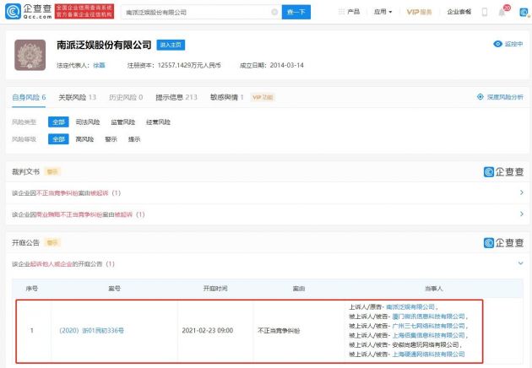
Task: Click the 进入主页 button next to the company name
Action: [x=171, y=45]
